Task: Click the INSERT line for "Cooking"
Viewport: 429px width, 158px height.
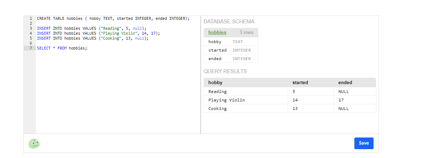Action: [92, 38]
